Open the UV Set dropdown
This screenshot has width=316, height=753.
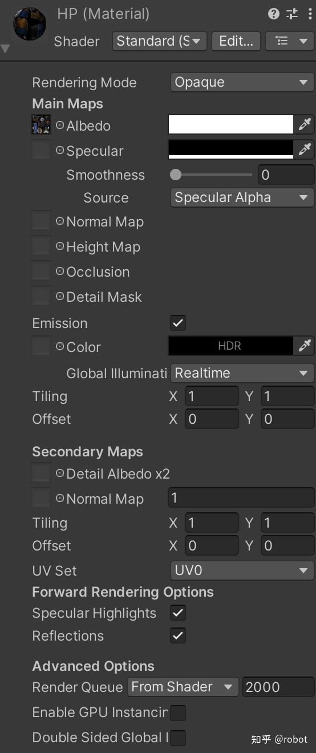tap(242, 570)
